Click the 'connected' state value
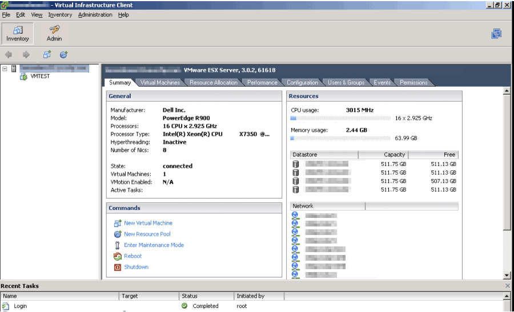 pos(178,166)
